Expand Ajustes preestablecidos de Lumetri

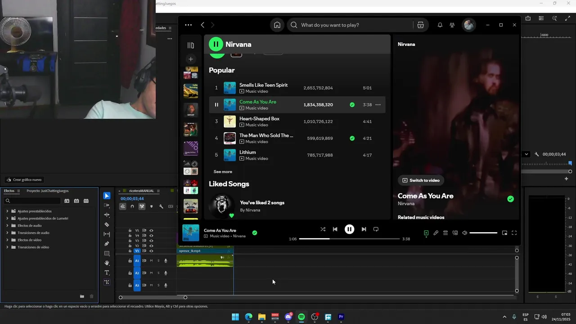tap(7, 218)
